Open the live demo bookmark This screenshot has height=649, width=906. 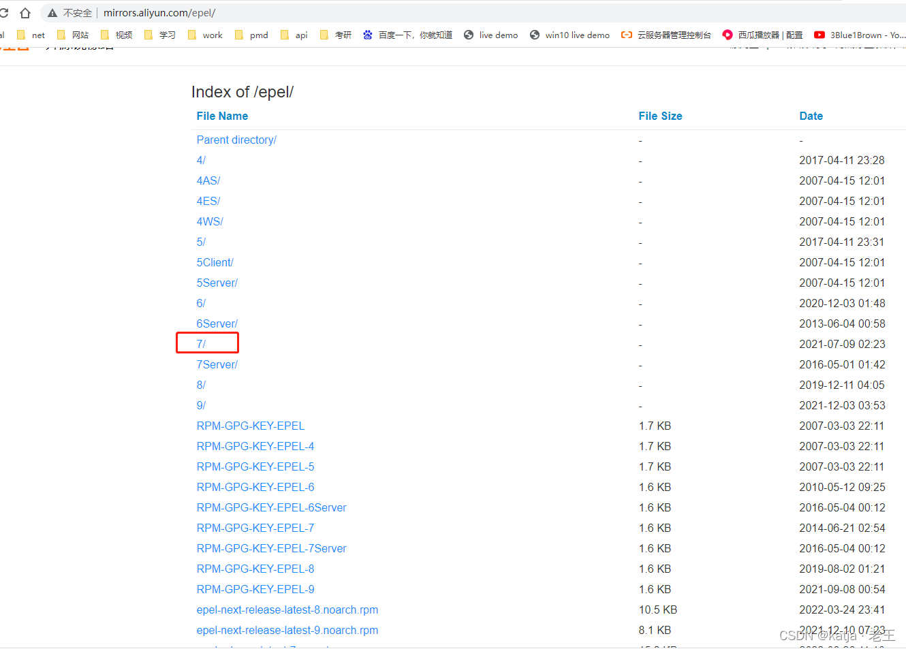pos(491,35)
